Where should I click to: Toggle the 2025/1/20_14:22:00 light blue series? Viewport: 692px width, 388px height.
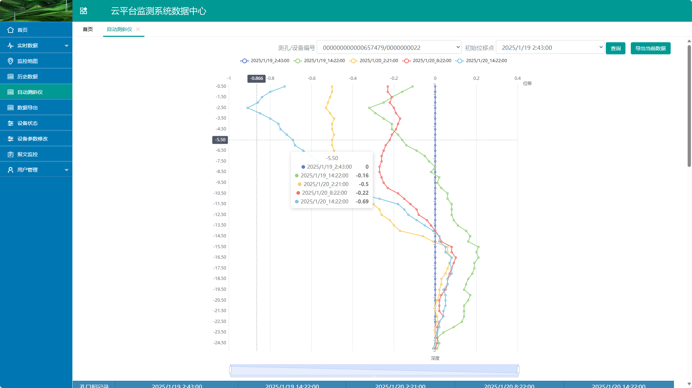point(481,61)
